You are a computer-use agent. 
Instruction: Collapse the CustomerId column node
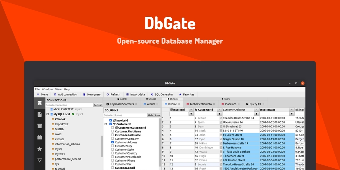[x=106, y=124]
